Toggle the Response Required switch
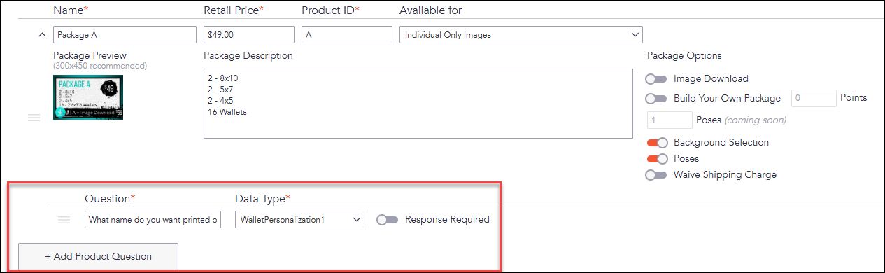885x273 pixels. [387, 220]
